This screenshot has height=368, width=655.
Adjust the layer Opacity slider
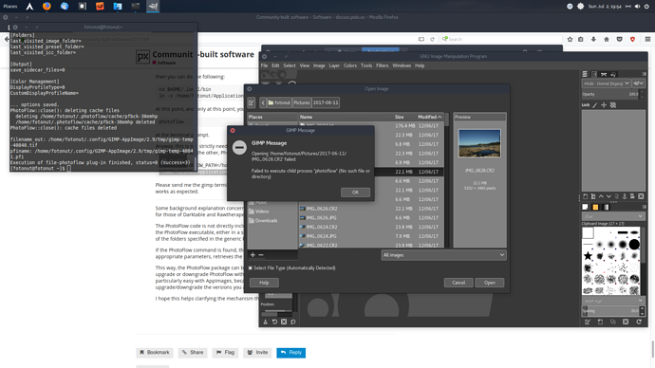pyautogui.click(x=610, y=94)
